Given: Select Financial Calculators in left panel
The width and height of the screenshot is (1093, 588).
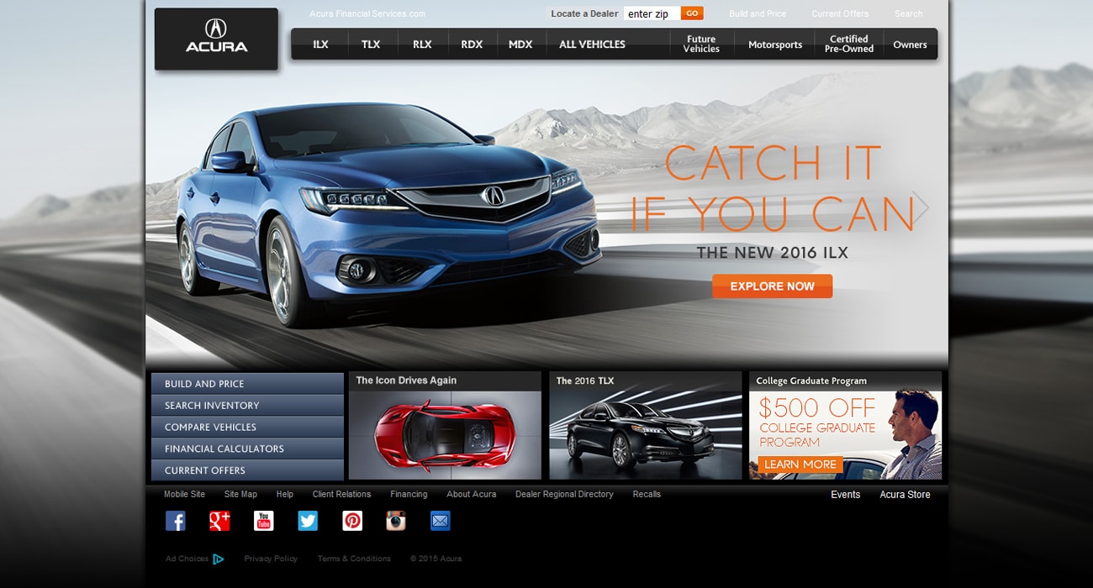Looking at the screenshot, I should point(247,449).
